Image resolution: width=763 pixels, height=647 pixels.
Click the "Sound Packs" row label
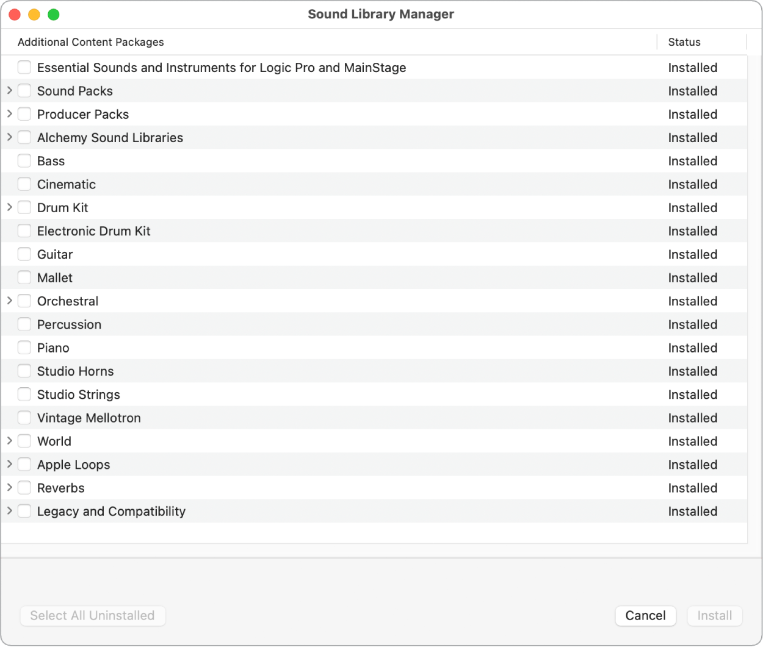tap(75, 91)
